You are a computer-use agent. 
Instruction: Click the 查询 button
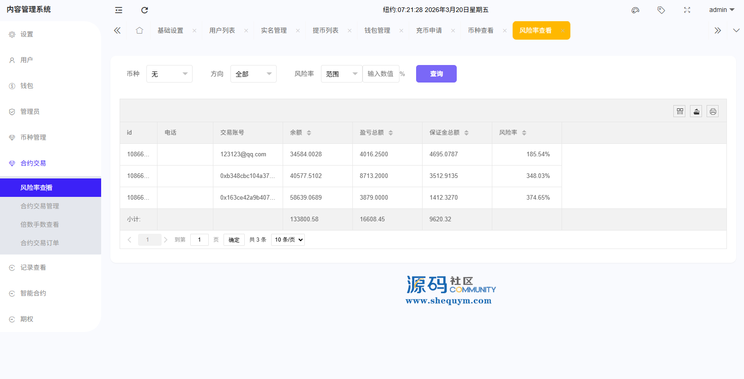[x=436, y=74]
